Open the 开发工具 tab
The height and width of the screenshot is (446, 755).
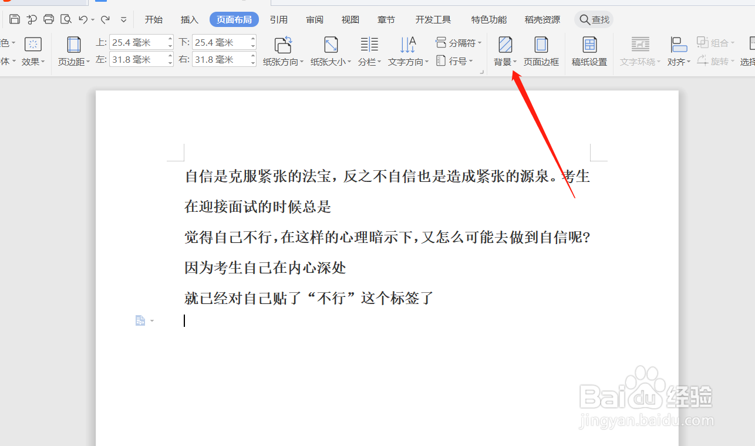click(x=433, y=19)
